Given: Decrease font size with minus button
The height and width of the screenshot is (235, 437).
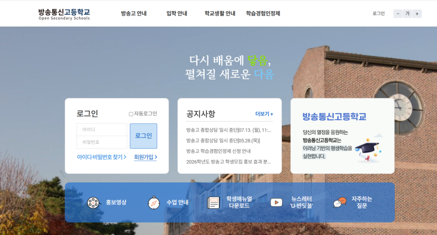Looking at the screenshot, I should (398, 14).
